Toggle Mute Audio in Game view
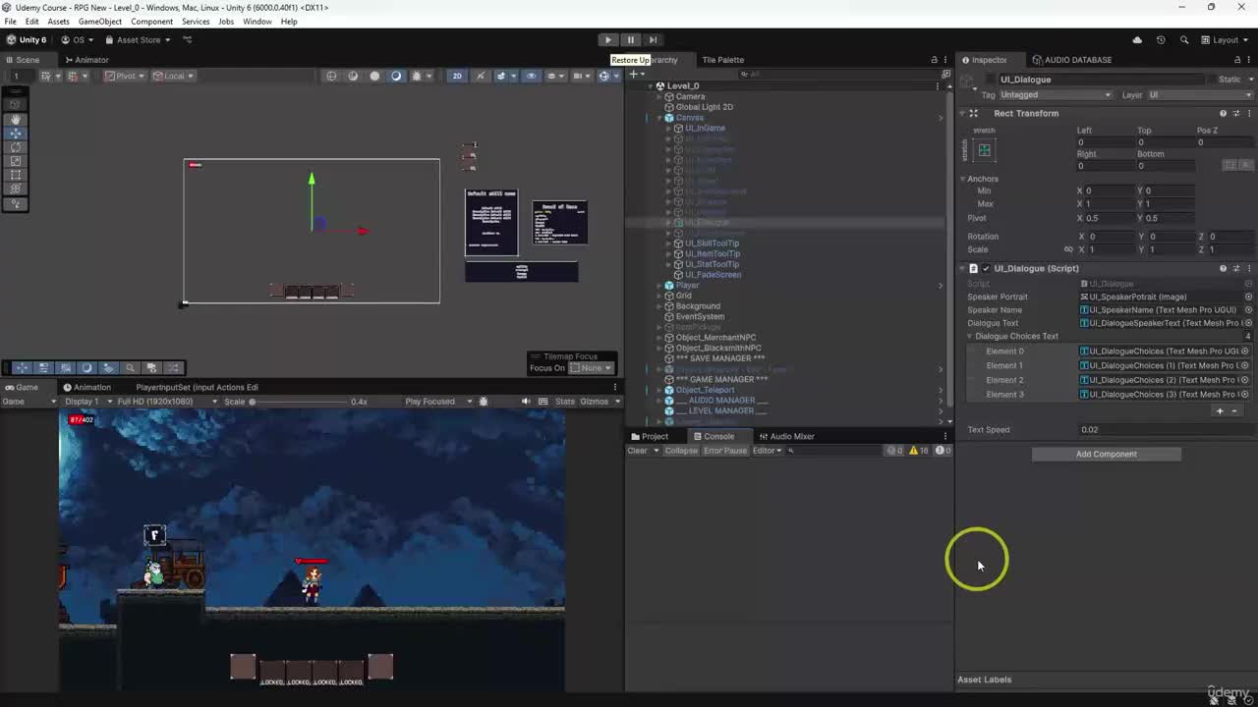 tap(526, 402)
